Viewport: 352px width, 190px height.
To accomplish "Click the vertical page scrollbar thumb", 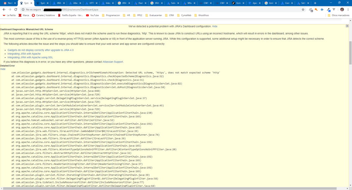I will pos(350,53).
